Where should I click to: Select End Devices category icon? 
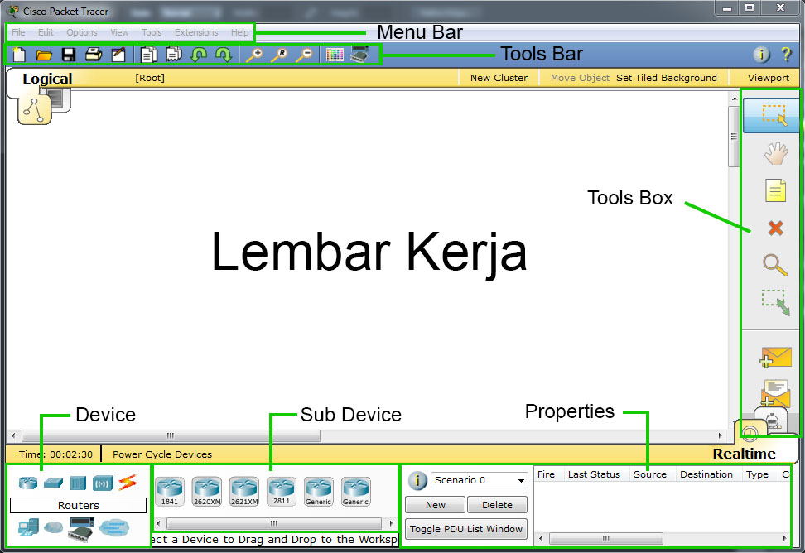[28, 527]
